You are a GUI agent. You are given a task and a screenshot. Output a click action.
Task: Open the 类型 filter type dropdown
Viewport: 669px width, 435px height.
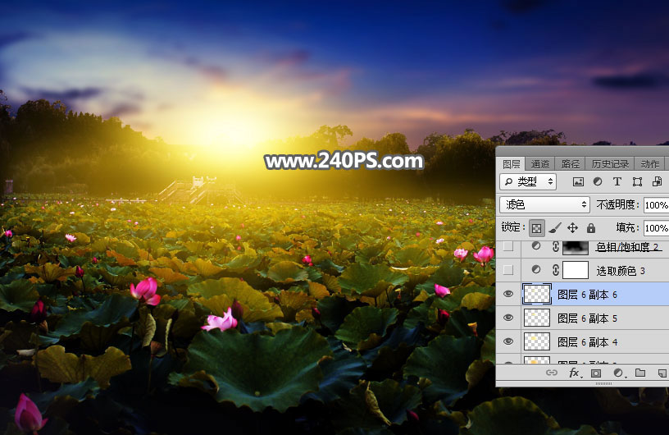pyautogui.click(x=528, y=182)
